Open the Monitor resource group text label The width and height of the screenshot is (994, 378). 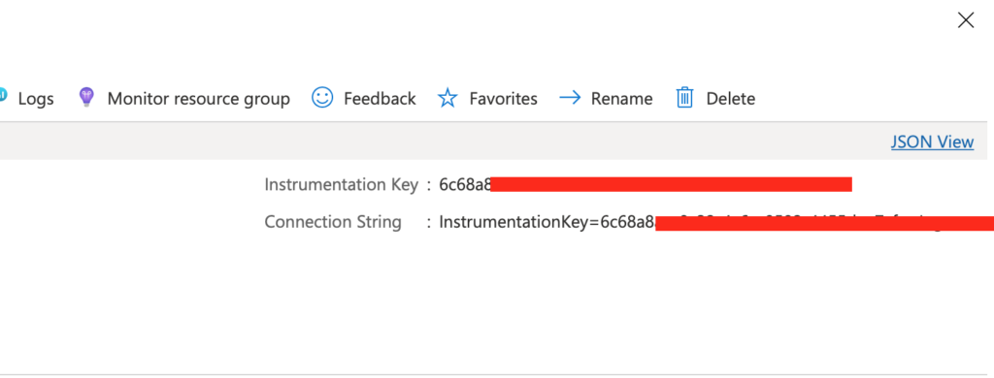click(x=198, y=99)
